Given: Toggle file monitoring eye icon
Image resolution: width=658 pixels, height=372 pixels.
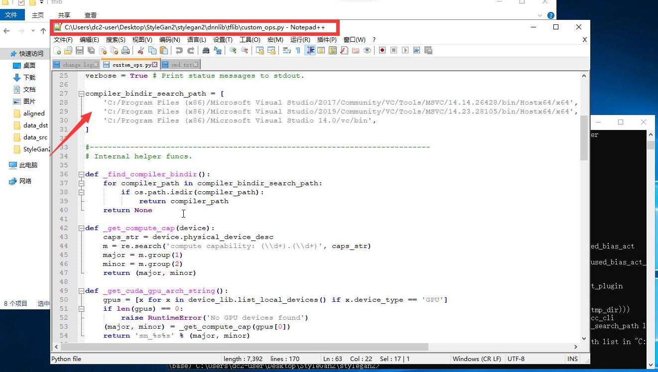Looking at the screenshot, I should 367,50.
